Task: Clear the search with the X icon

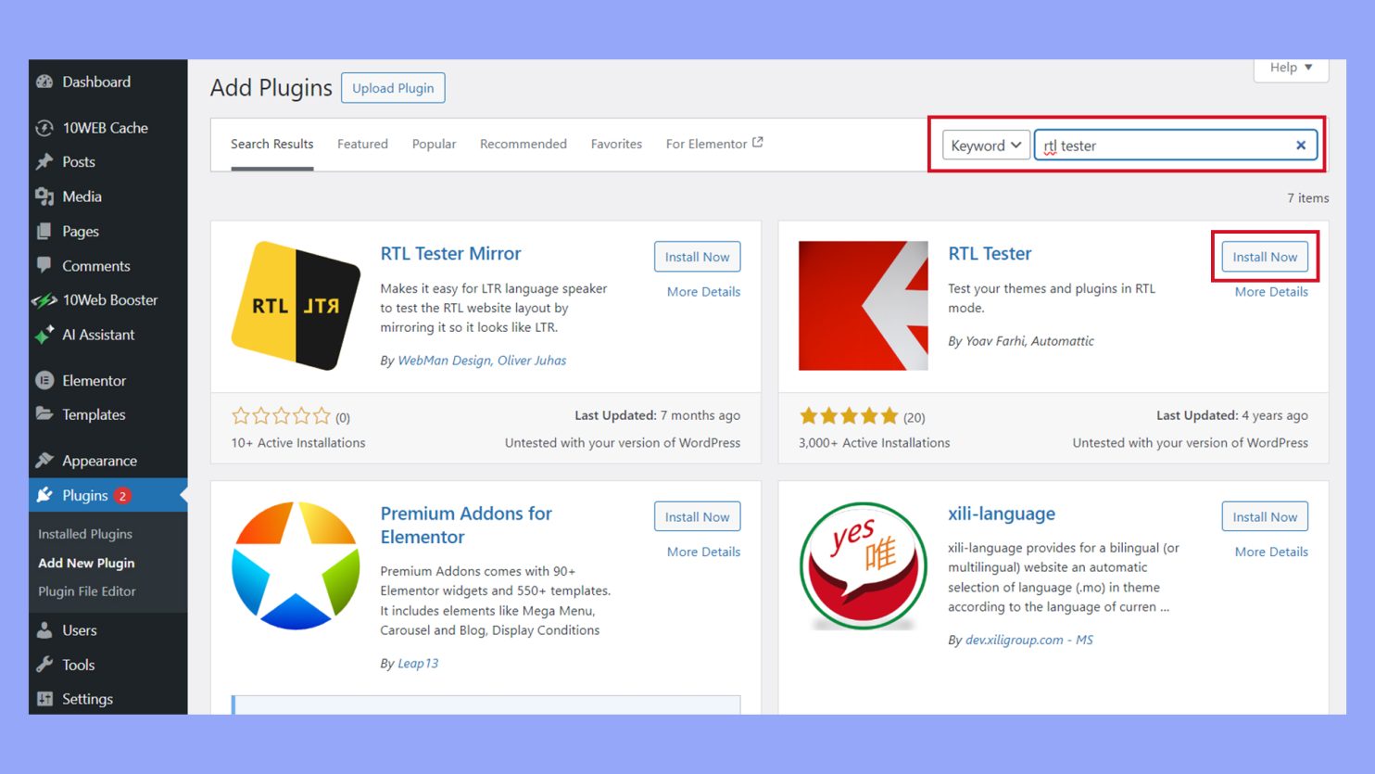Action: [x=1301, y=145]
